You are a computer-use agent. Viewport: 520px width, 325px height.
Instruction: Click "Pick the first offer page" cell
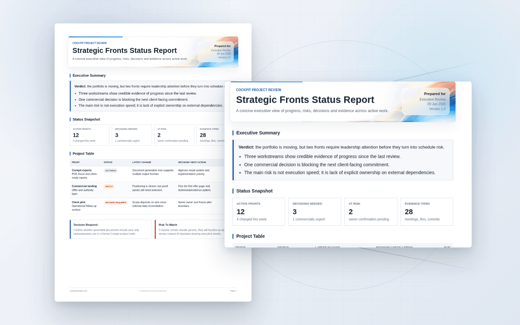point(195,188)
